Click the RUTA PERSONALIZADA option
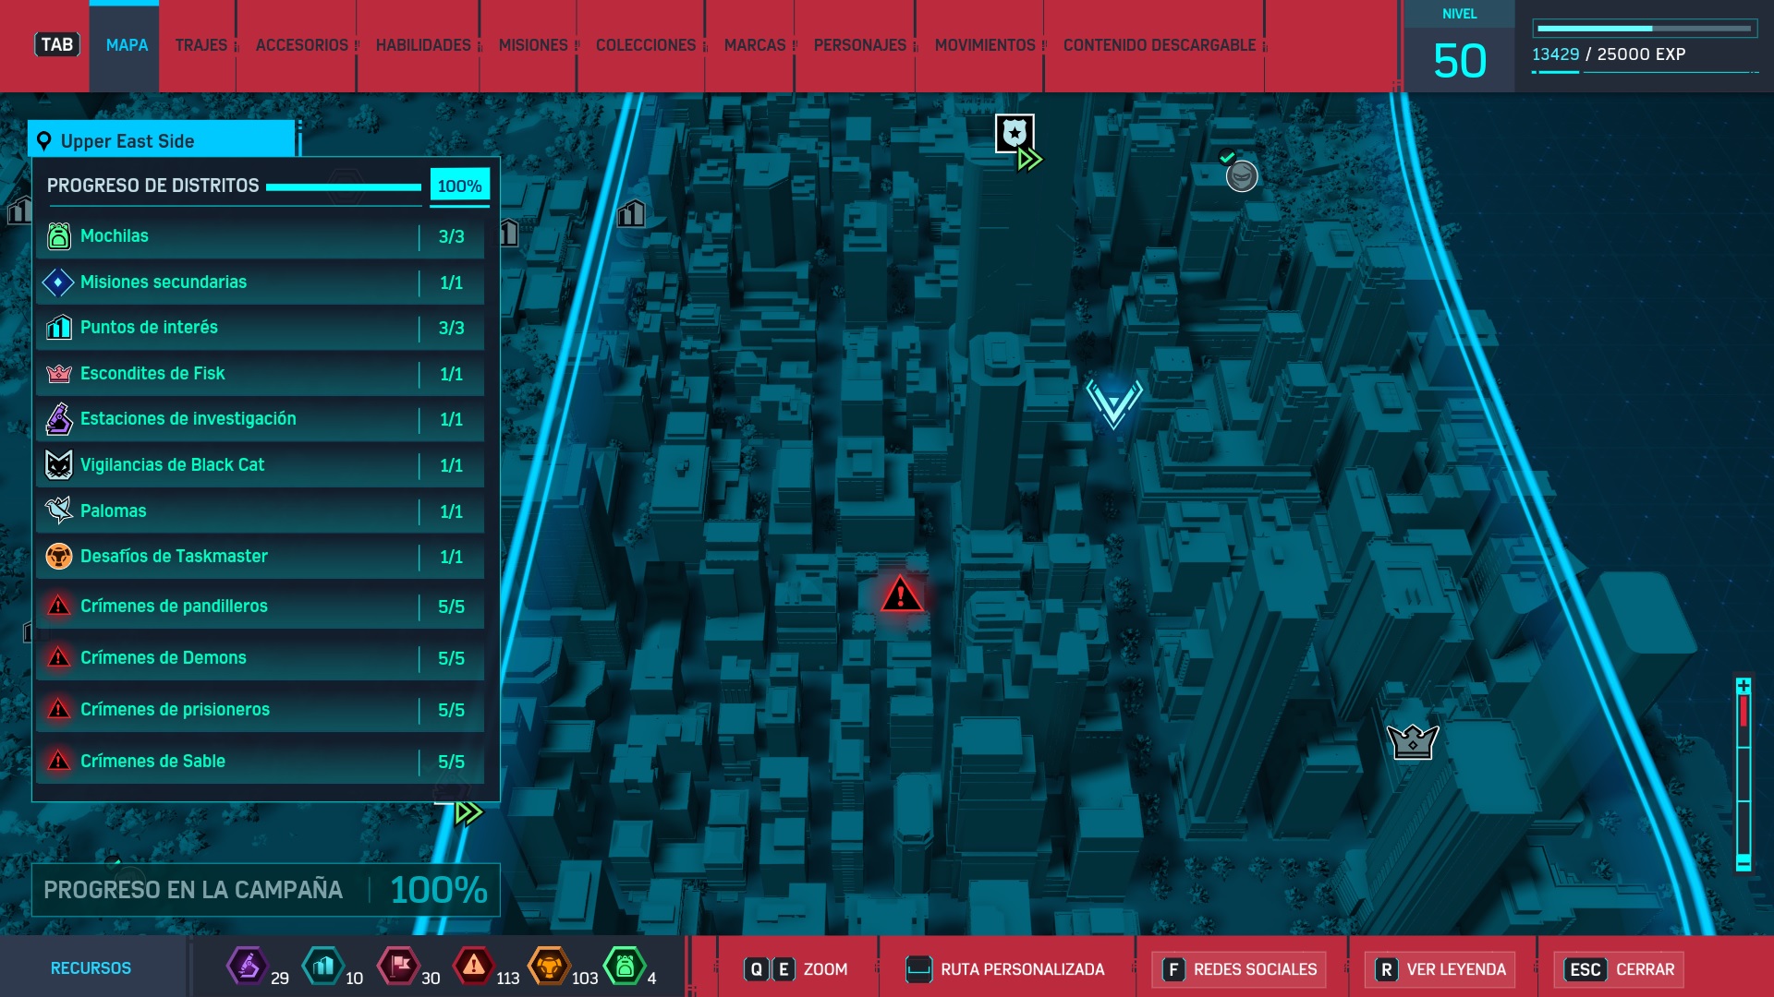Viewport: 1774px width, 997px height. pyautogui.click(x=1005, y=969)
